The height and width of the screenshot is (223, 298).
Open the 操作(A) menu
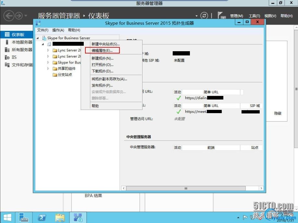click(58, 30)
